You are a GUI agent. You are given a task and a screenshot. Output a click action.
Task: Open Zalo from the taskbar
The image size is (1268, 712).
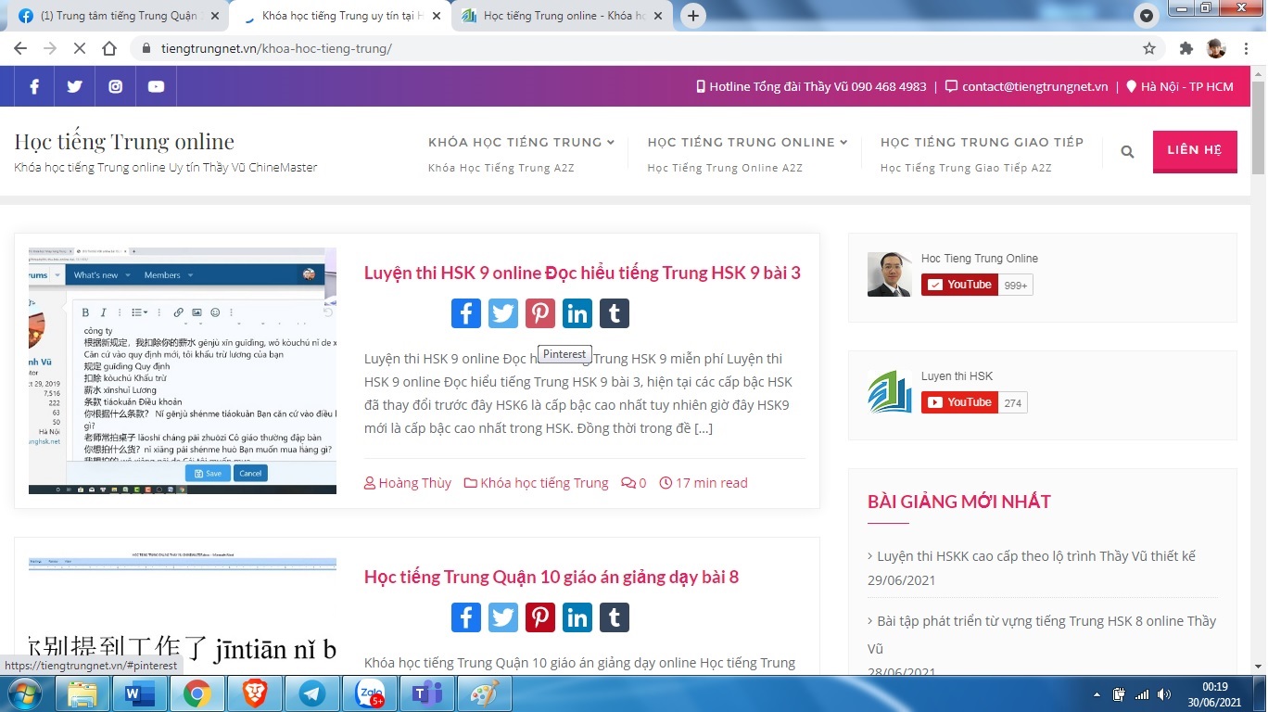coord(368,693)
